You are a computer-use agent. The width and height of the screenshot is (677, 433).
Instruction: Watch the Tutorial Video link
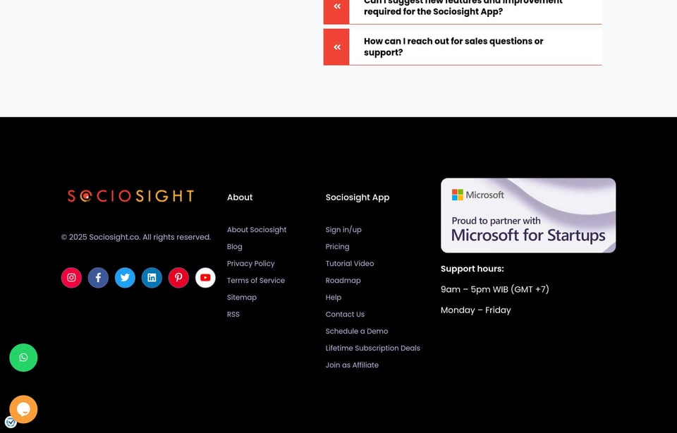[349, 263]
